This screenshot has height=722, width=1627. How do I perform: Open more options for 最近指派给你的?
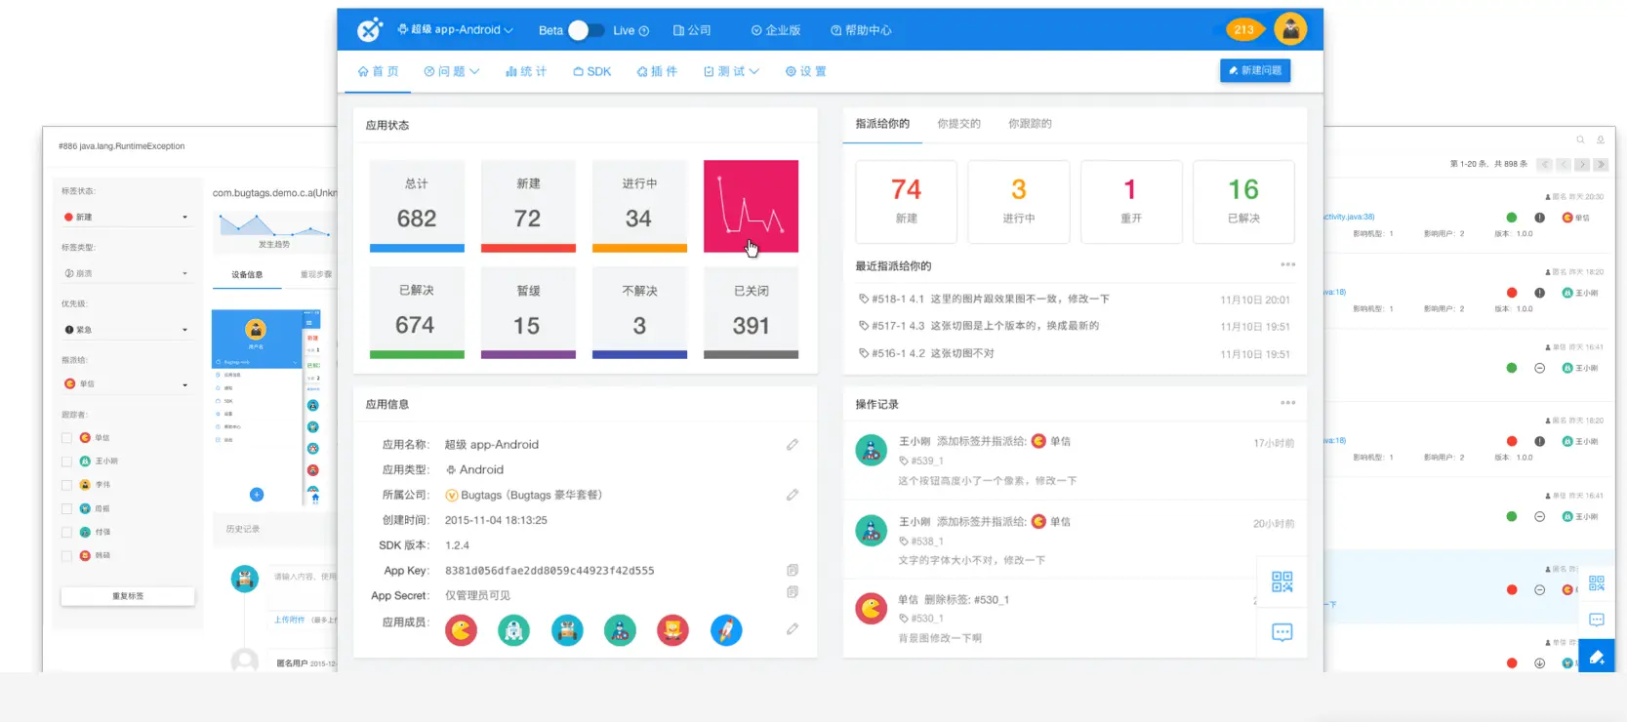pyautogui.click(x=1288, y=264)
